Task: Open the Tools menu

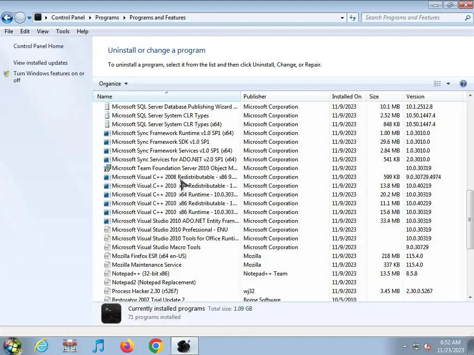Action: tap(62, 31)
